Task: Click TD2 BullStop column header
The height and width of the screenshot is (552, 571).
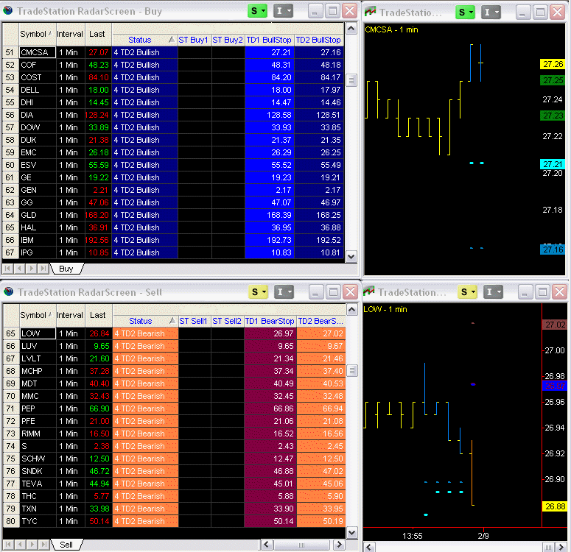Action: pyautogui.click(x=318, y=40)
